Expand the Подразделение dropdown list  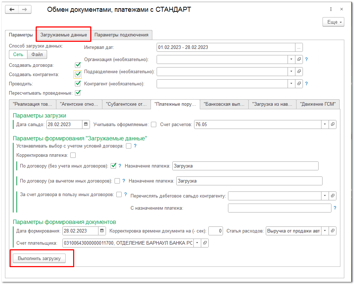tap(291, 71)
